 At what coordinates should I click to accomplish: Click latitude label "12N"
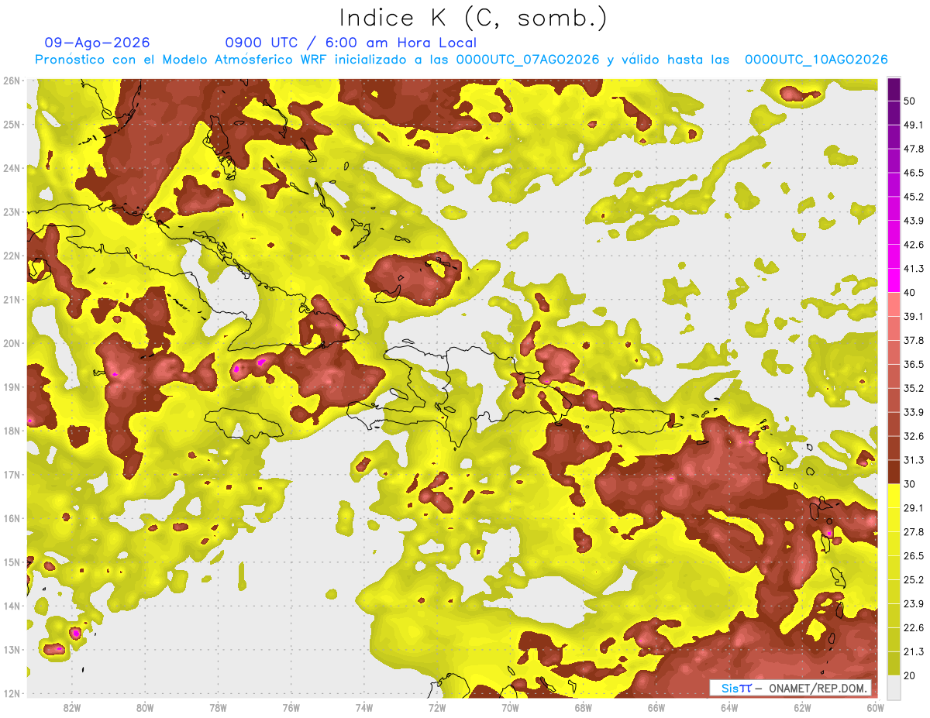pos(12,693)
